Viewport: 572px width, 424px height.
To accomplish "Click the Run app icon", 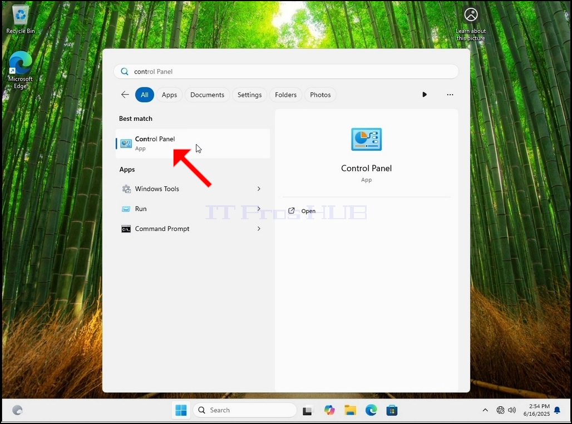I will click(126, 209).
